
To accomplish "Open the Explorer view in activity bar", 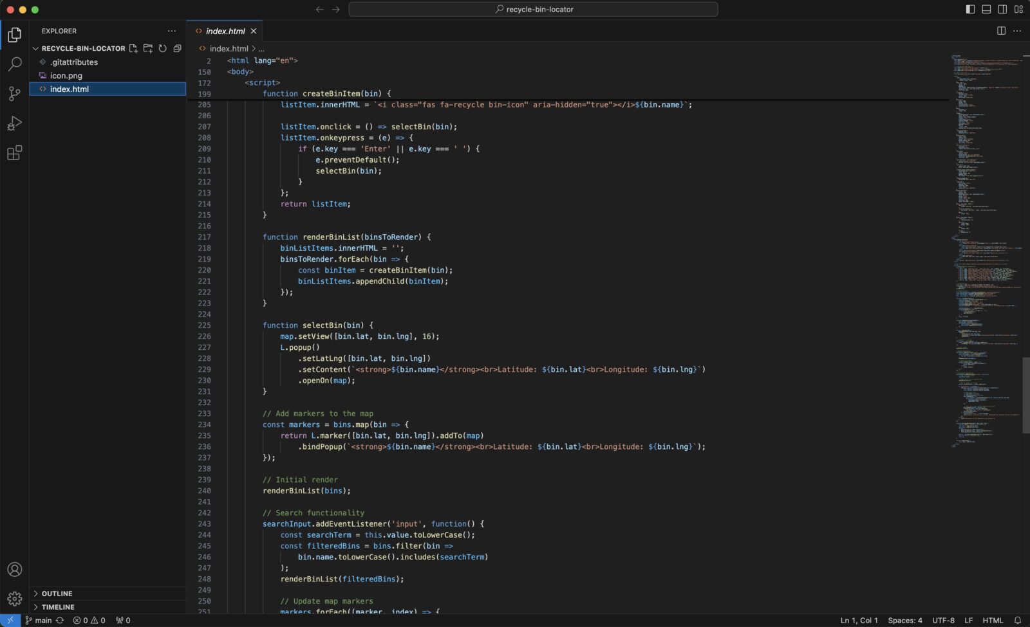I will coord(14,34).
